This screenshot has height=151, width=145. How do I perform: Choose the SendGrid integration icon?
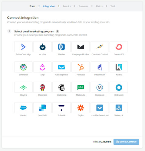pyautogui.click(x=42, y=108)
